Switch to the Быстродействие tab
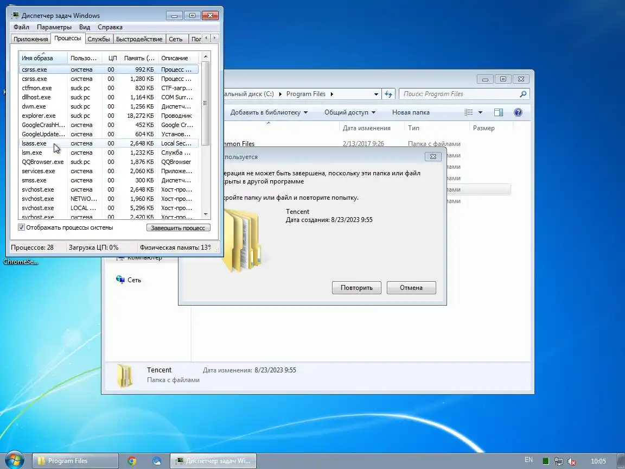 (139, 39)
